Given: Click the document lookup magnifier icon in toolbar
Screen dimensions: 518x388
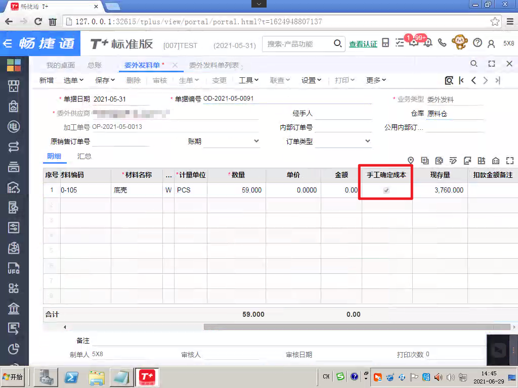Looking at the screenshot, I should pyautogui.click(x=449, y=80).
